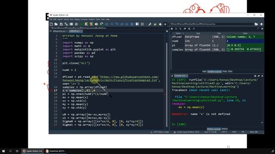Click the pi variable row
275x154 pixels.
pyautogui.click(x=217, y=45)
